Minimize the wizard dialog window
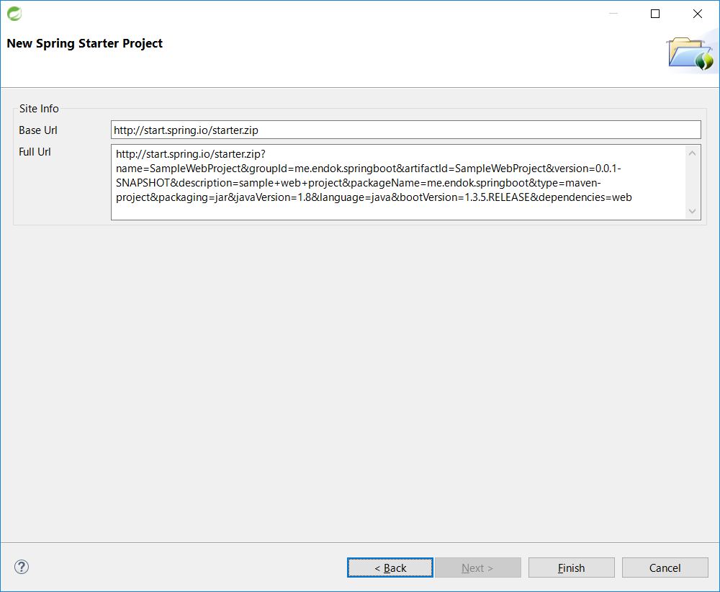 pyautogui.click(x=613, y=14)
